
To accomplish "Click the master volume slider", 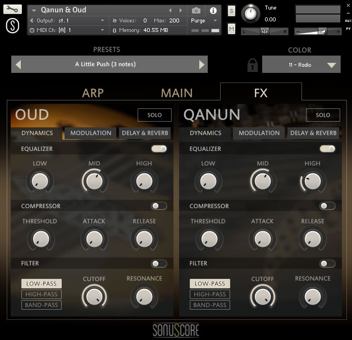I will point(318,32).
